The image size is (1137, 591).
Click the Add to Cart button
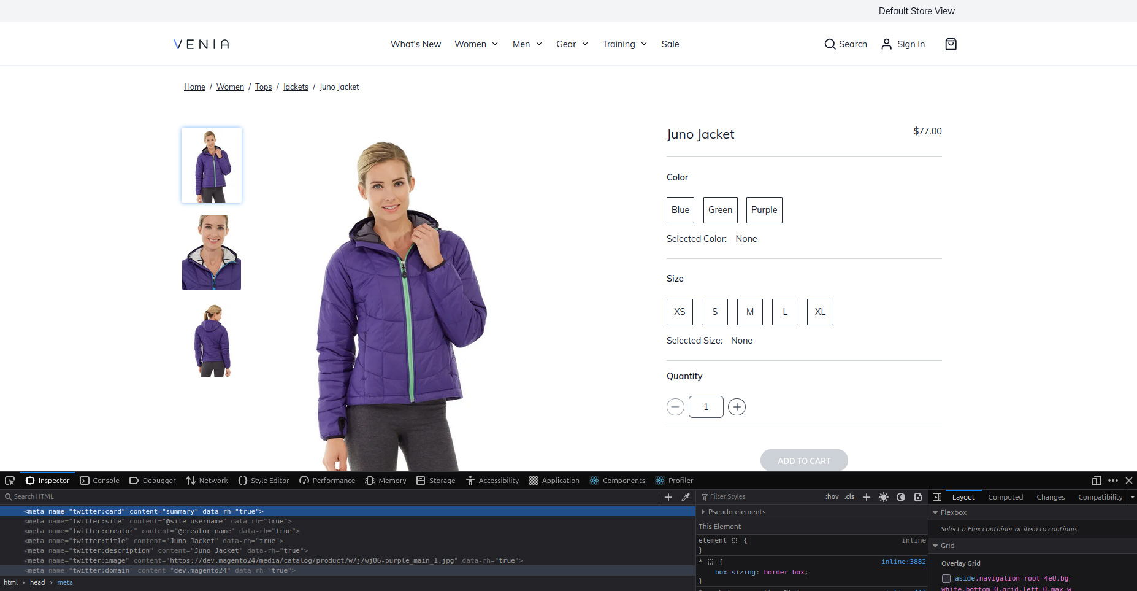coord(804,460)
